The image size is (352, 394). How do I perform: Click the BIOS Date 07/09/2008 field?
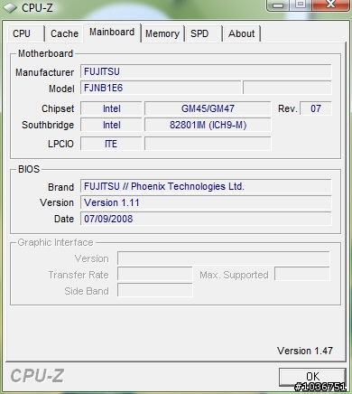206,219
